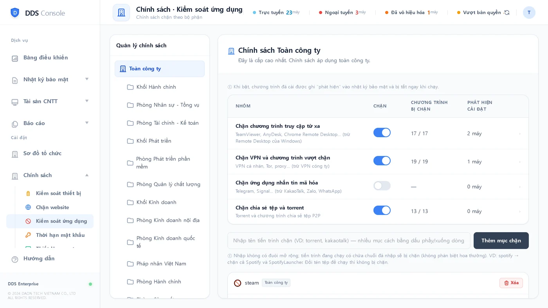Enable Chặn ứng dụng nhắn tin mã hóa switch
548x308 pixels.
tap(382, 186)
